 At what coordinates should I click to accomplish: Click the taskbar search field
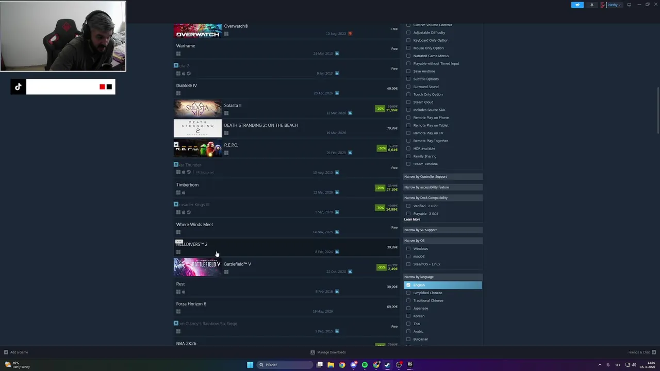coord(285,365)
